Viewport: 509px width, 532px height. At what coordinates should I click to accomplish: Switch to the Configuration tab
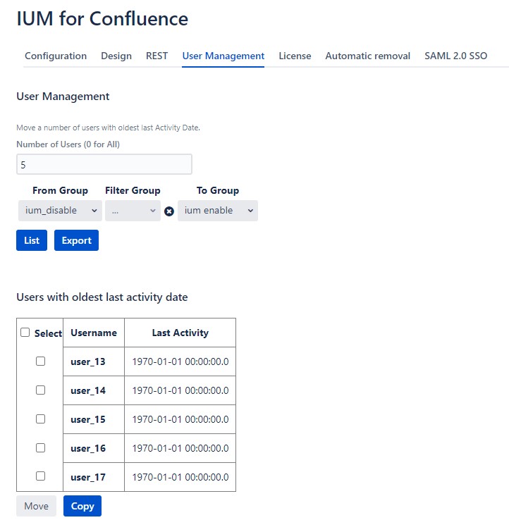tap(56, 56)
